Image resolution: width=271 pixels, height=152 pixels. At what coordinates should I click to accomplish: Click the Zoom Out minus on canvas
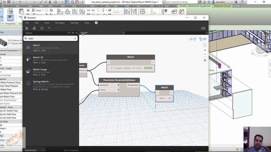205,54
